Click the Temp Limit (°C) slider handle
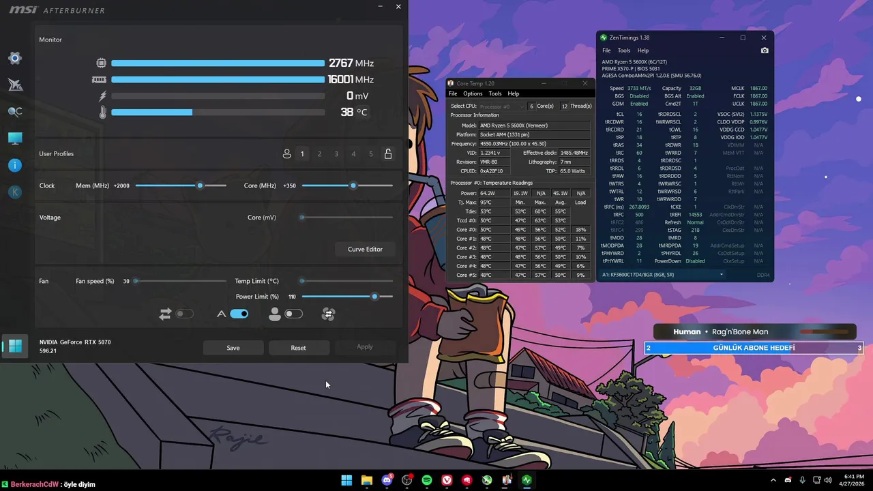The image size is (873, 491). (302, 281)
